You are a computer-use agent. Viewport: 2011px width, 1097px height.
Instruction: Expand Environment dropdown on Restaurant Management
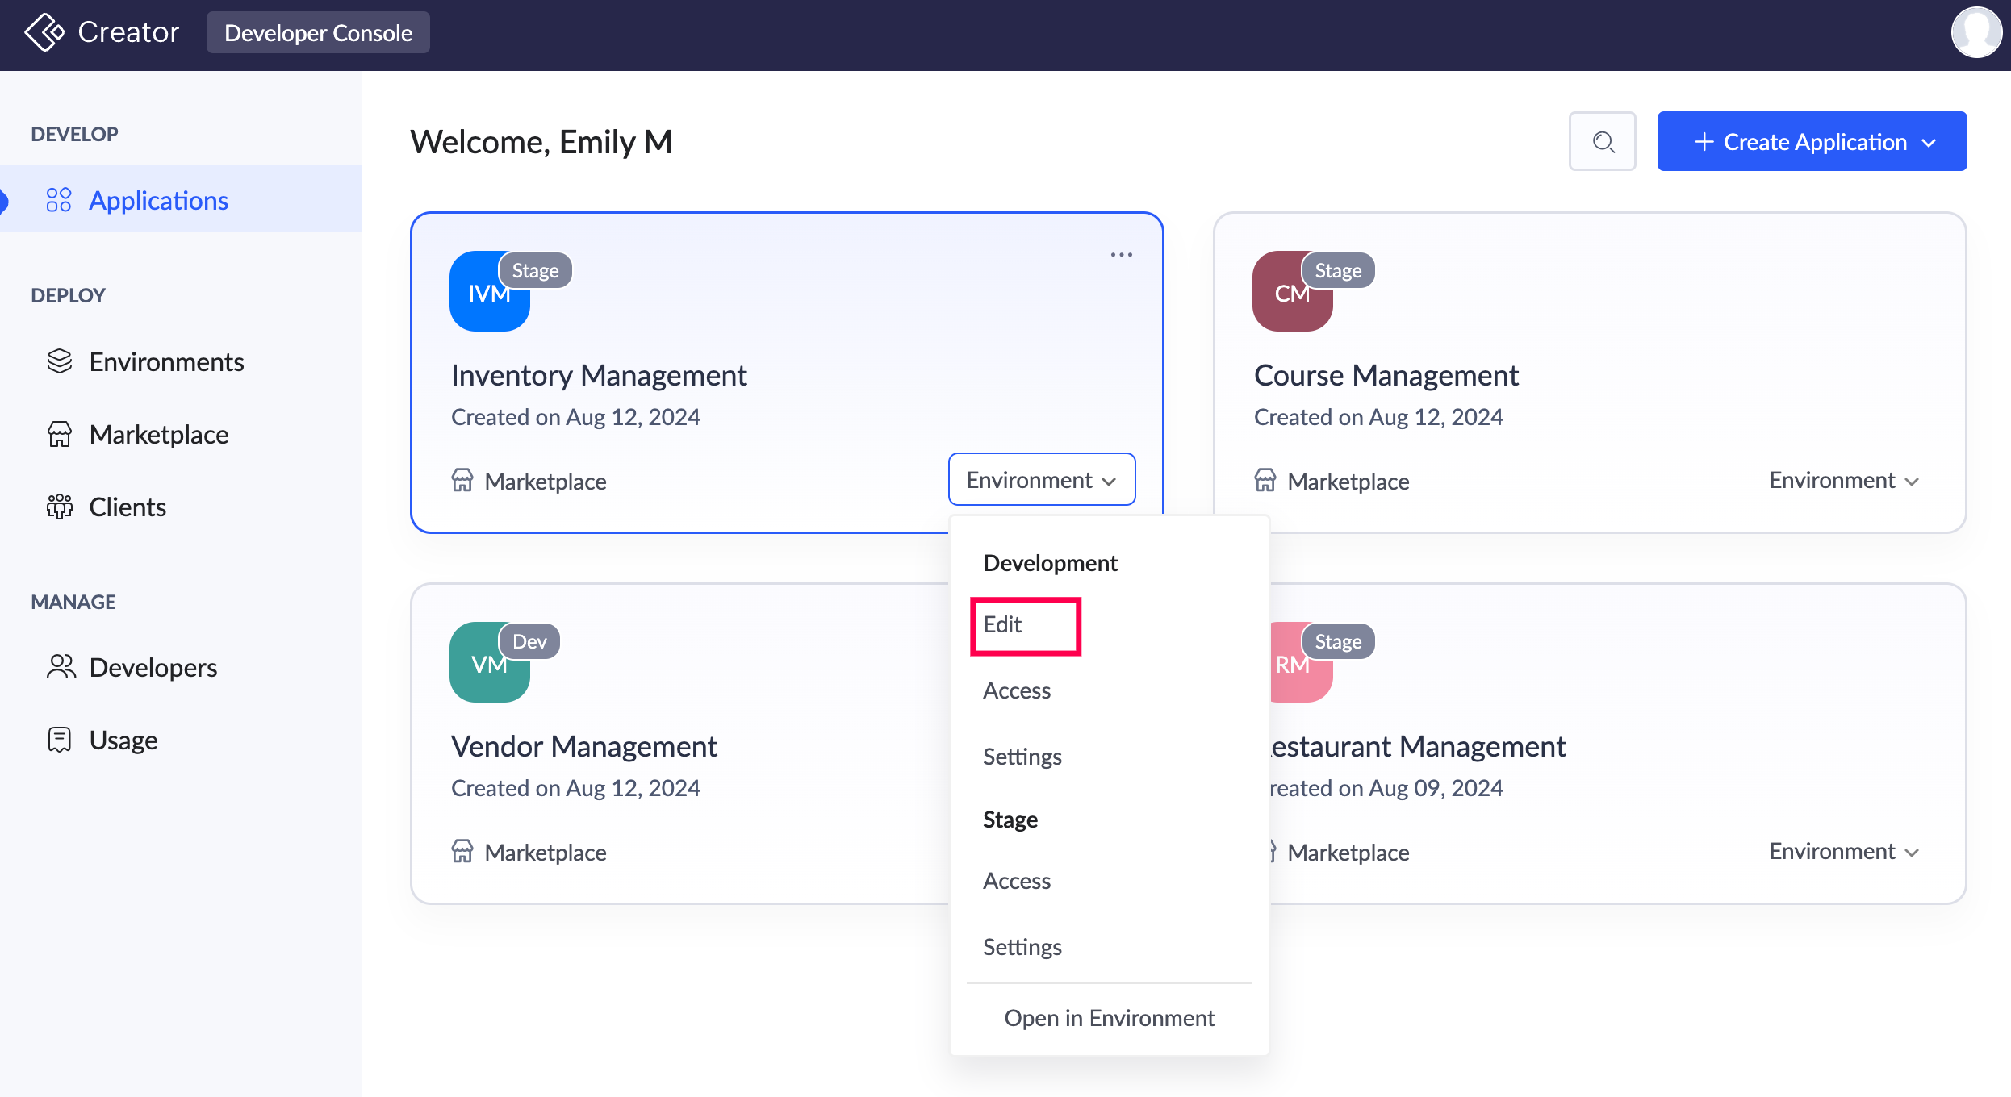(1843, 852)
